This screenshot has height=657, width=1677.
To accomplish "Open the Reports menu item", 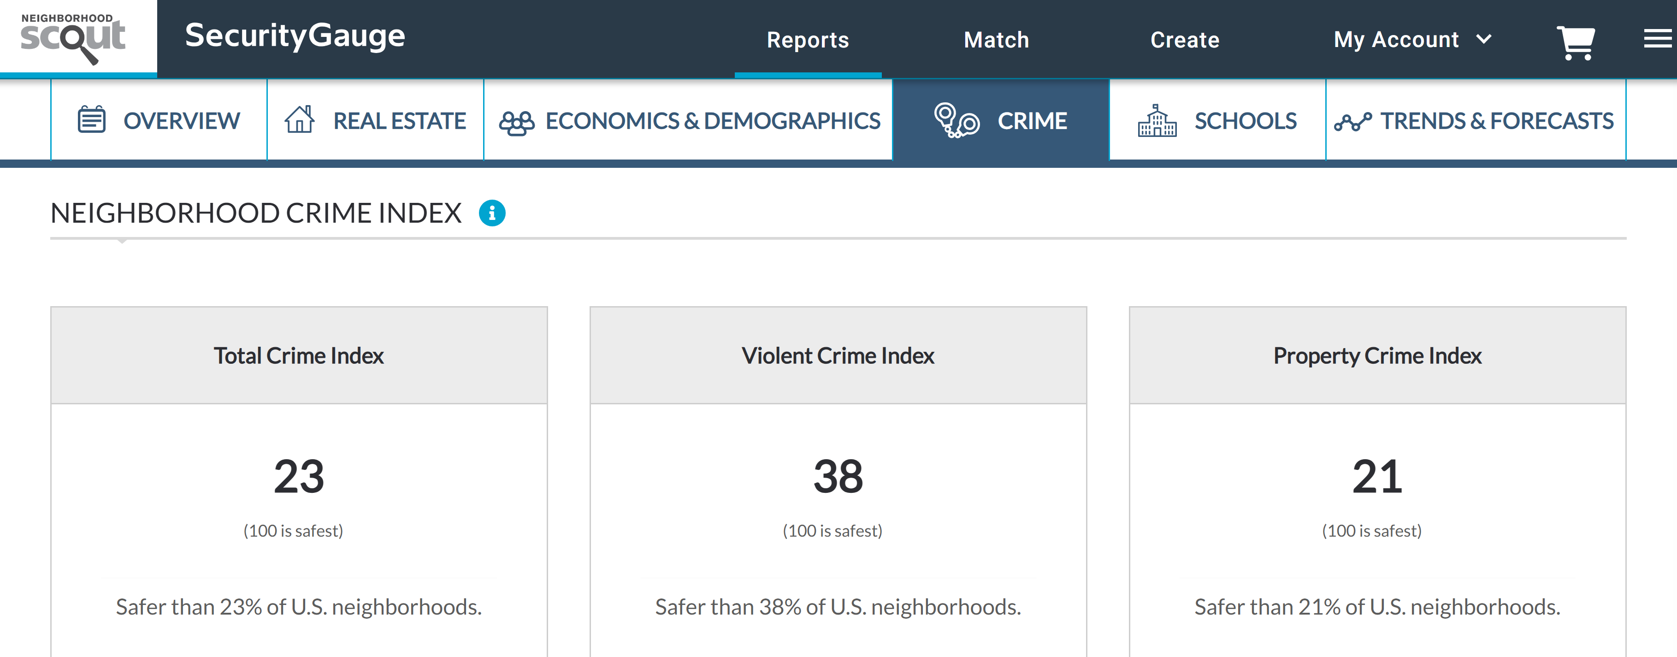I will pyautogui.click(x=807, y=40).
